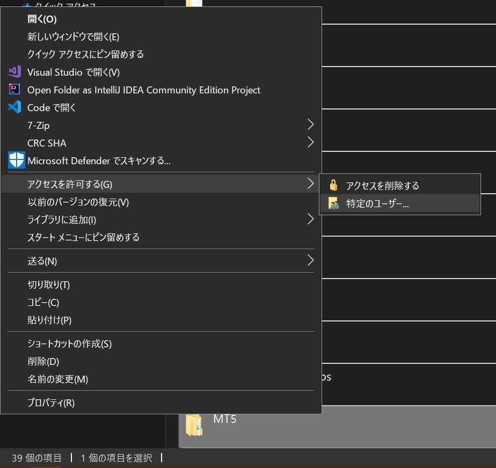Screen dimensions: 496x468
Task: Click the user icon beside 特定のユーザー
Action: (334, 204)
